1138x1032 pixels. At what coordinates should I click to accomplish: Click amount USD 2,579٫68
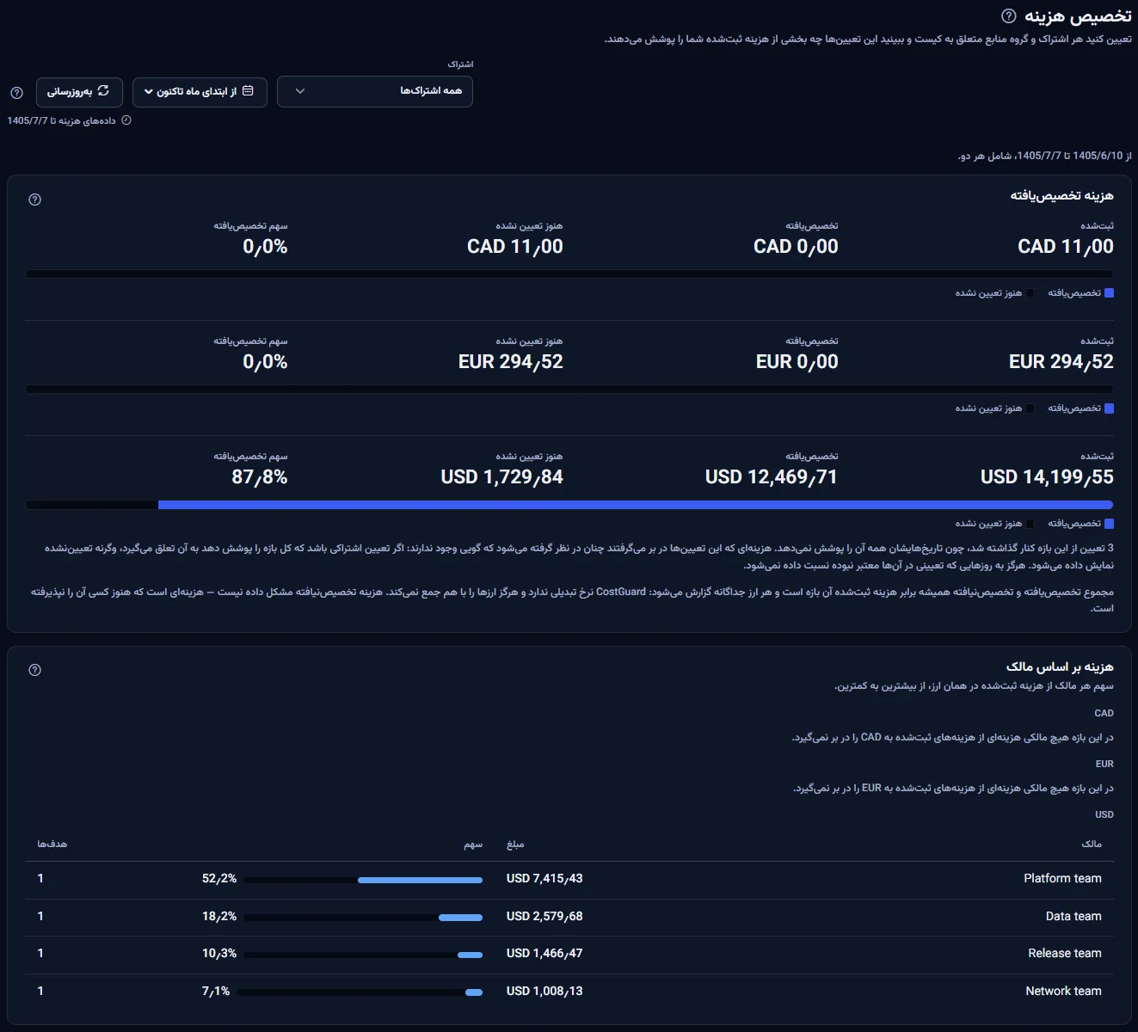[x=544, y=917]
